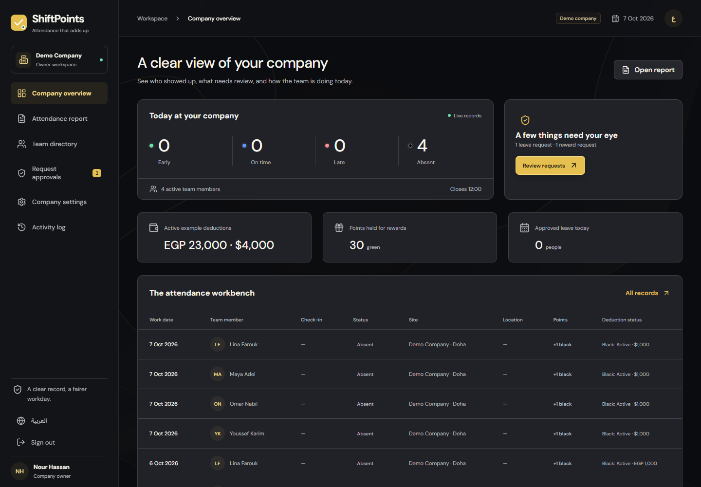
Task: Click the Request approvals shield icon
Action: [x=21, y=173]
